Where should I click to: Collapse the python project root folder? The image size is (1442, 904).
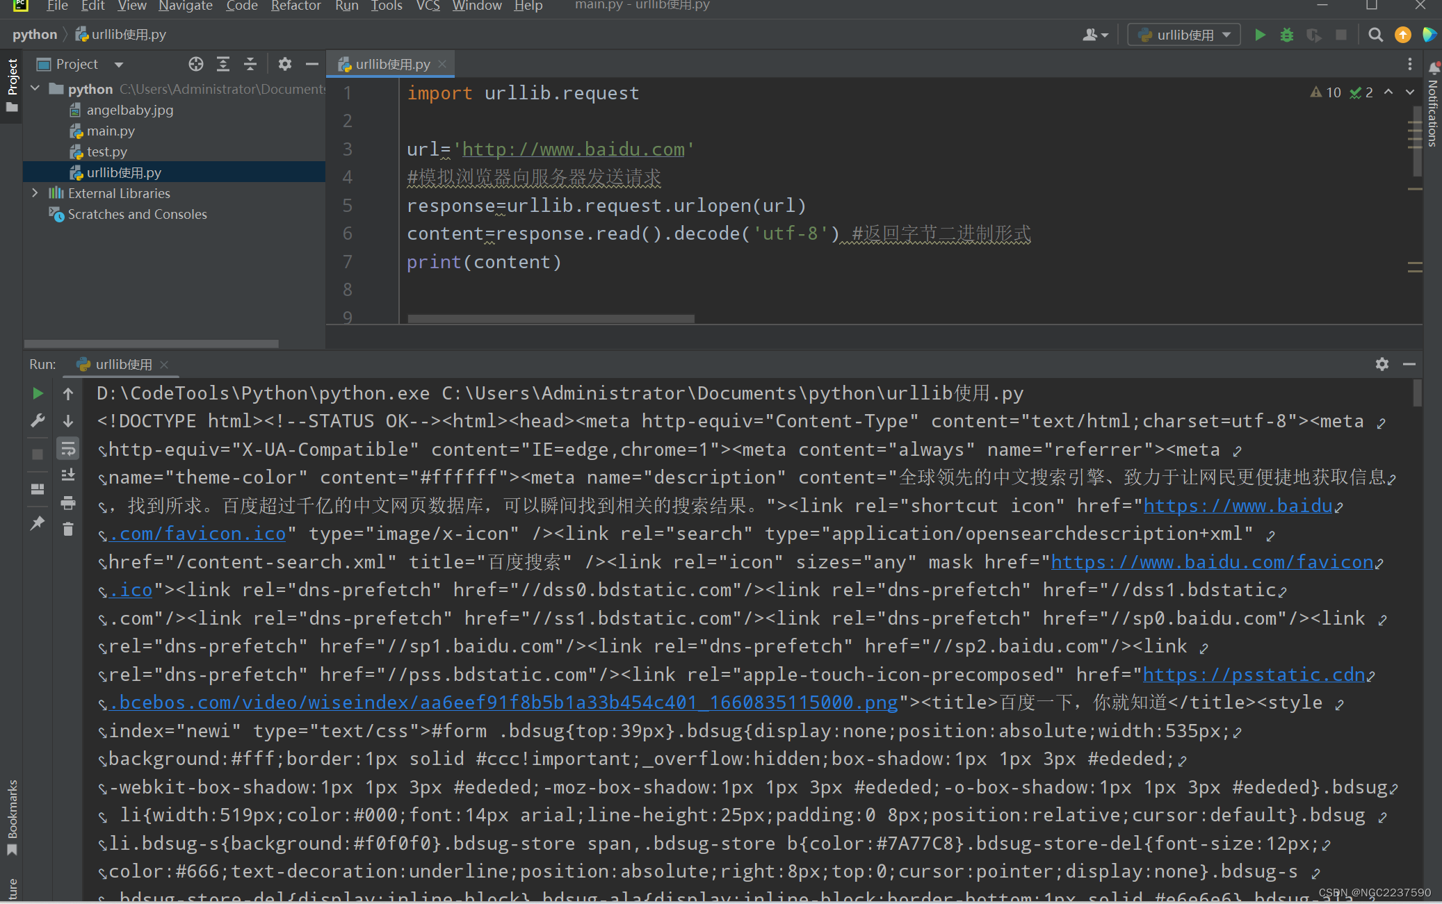click(35, 89)
